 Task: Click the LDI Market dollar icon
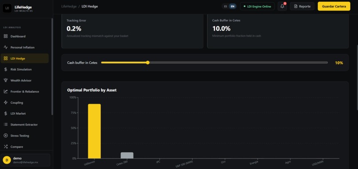click(6, 114)
